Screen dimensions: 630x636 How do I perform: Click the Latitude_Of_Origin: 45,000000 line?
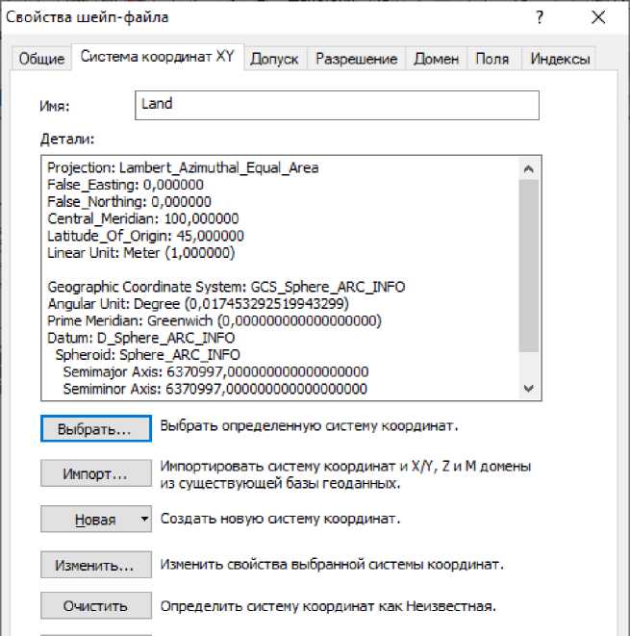click(x=145, y=236)
